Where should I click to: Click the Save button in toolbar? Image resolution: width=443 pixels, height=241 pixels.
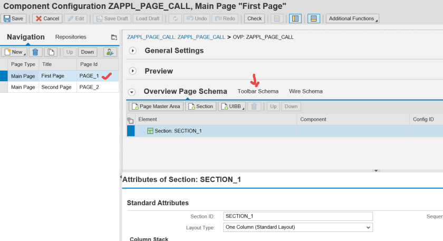[x=14, y=18]
